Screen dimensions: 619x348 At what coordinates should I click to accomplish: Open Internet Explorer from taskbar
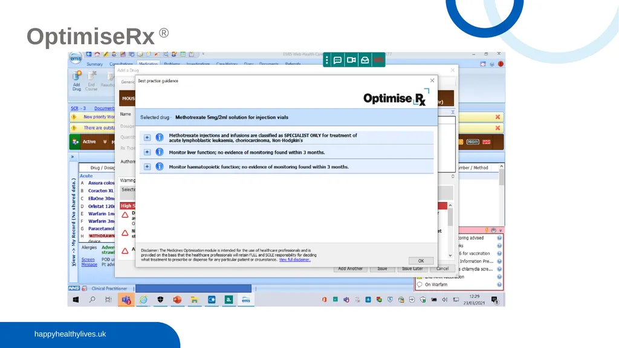[x=143, y=300]
